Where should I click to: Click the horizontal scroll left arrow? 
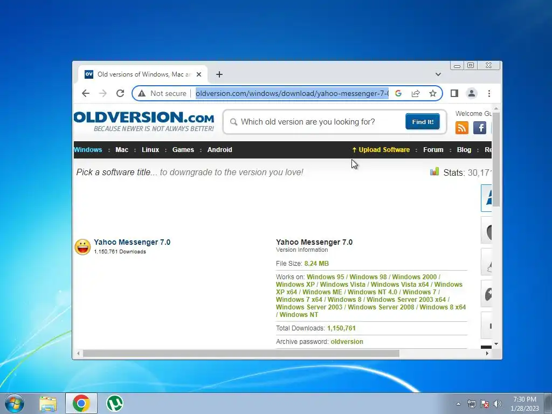click(78, 354)
